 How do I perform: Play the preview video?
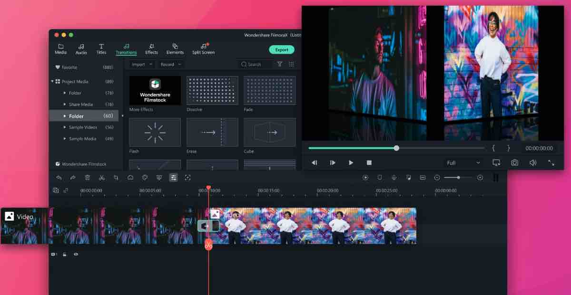pos(351,162)
